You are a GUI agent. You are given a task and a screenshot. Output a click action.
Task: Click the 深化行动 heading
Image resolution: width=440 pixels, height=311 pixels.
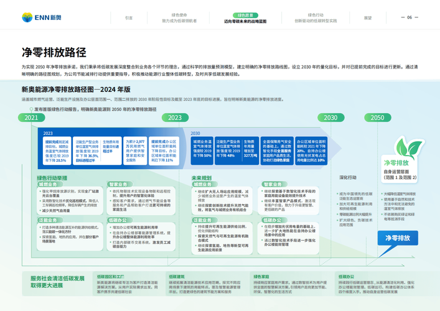348,177
